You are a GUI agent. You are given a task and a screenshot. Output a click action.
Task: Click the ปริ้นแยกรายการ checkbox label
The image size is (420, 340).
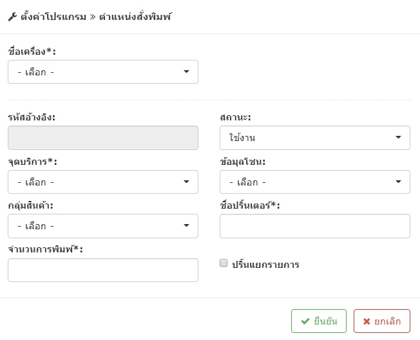[265, 265]
